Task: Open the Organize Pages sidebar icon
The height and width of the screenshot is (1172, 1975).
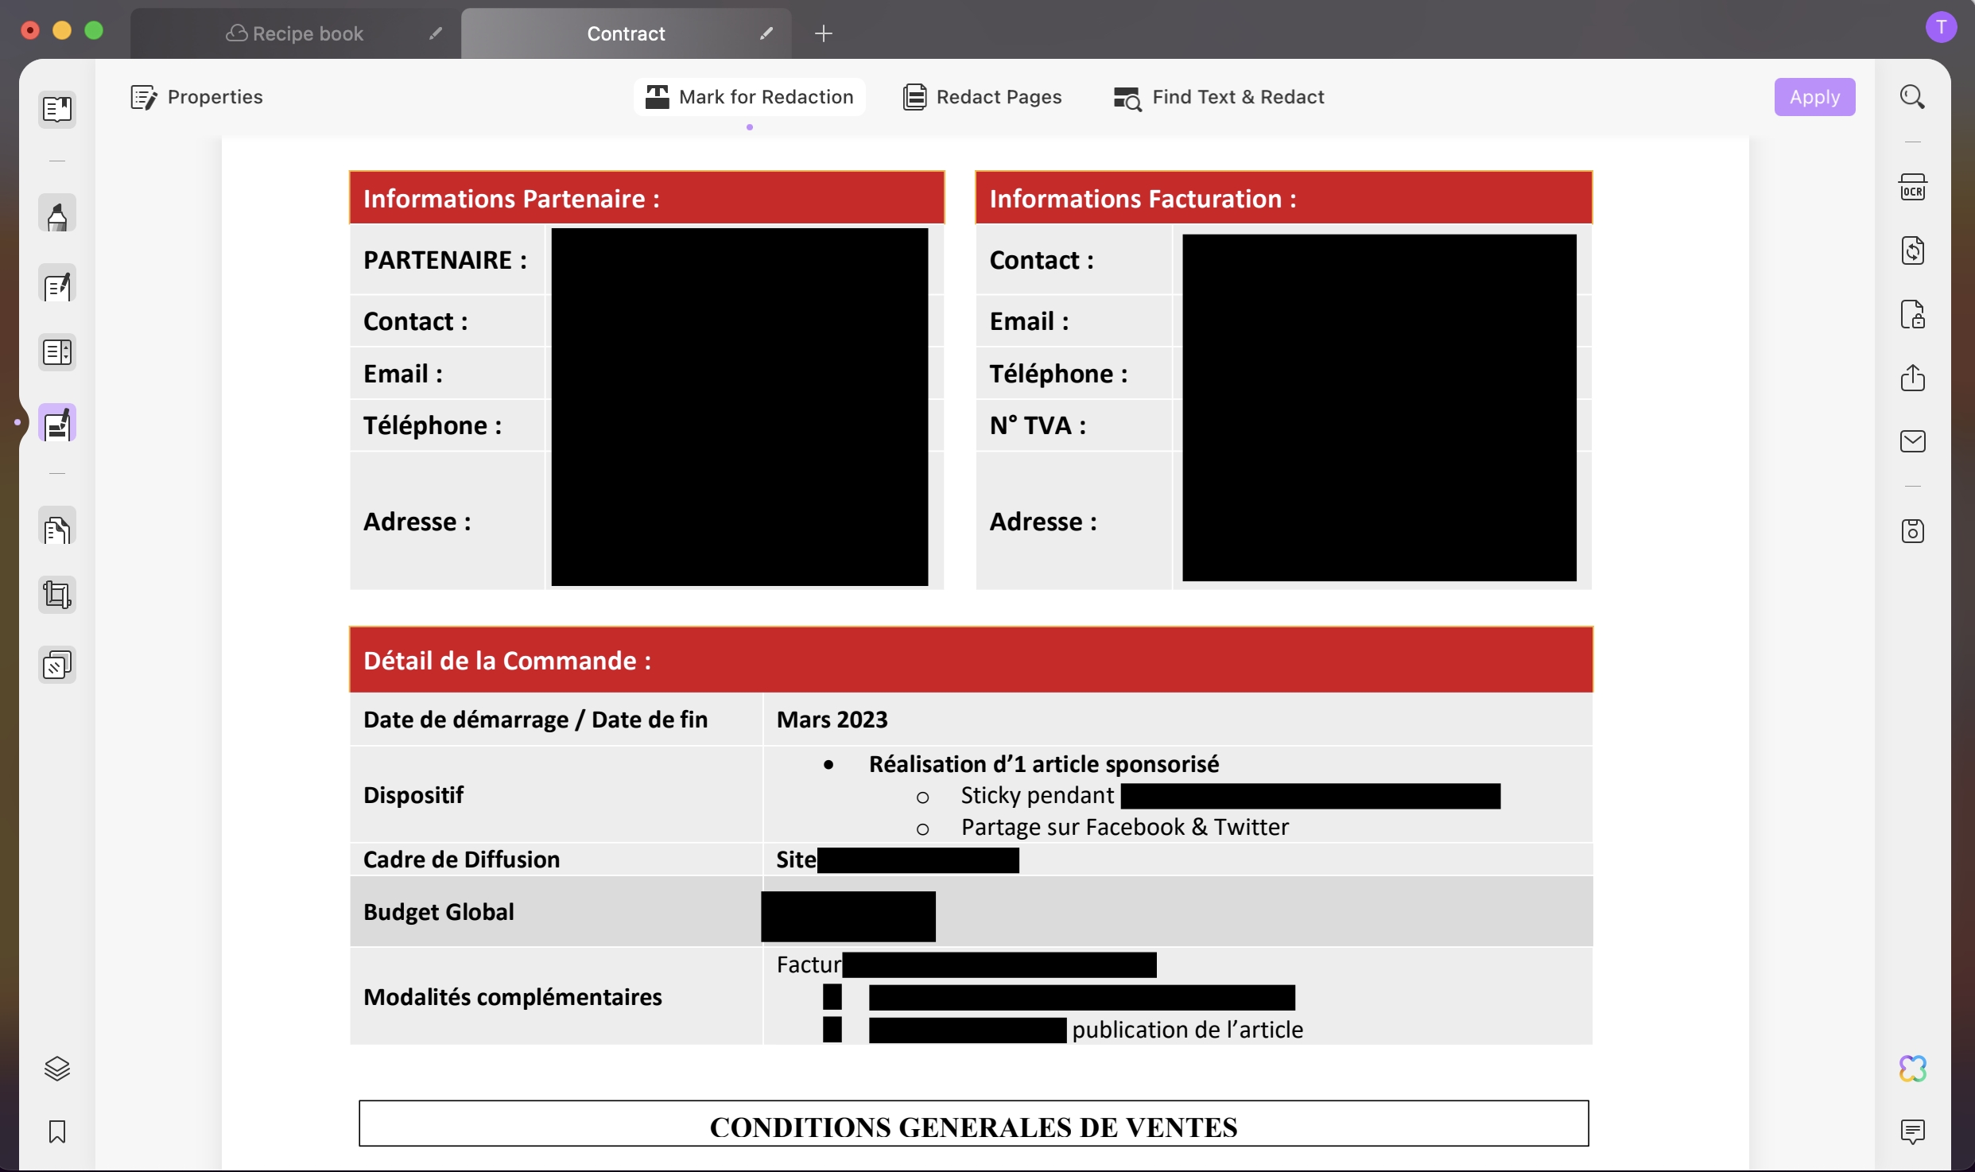Action: point(57,529)
